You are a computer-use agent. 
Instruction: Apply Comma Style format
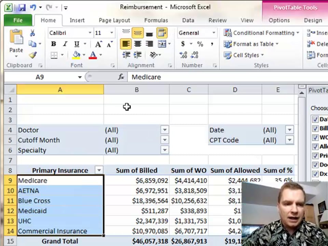pos(212,44)
